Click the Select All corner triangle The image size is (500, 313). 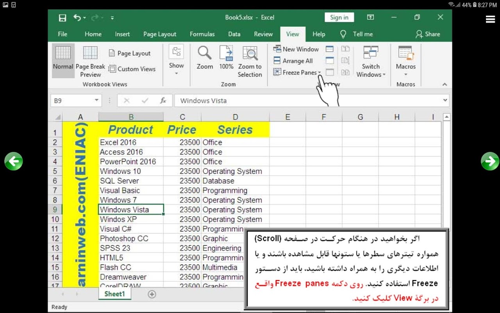click(58, 117)
